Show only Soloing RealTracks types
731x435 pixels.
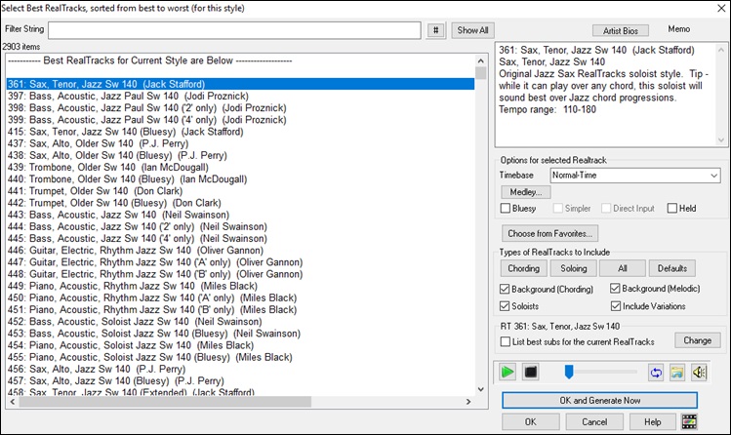click(574, 268)
